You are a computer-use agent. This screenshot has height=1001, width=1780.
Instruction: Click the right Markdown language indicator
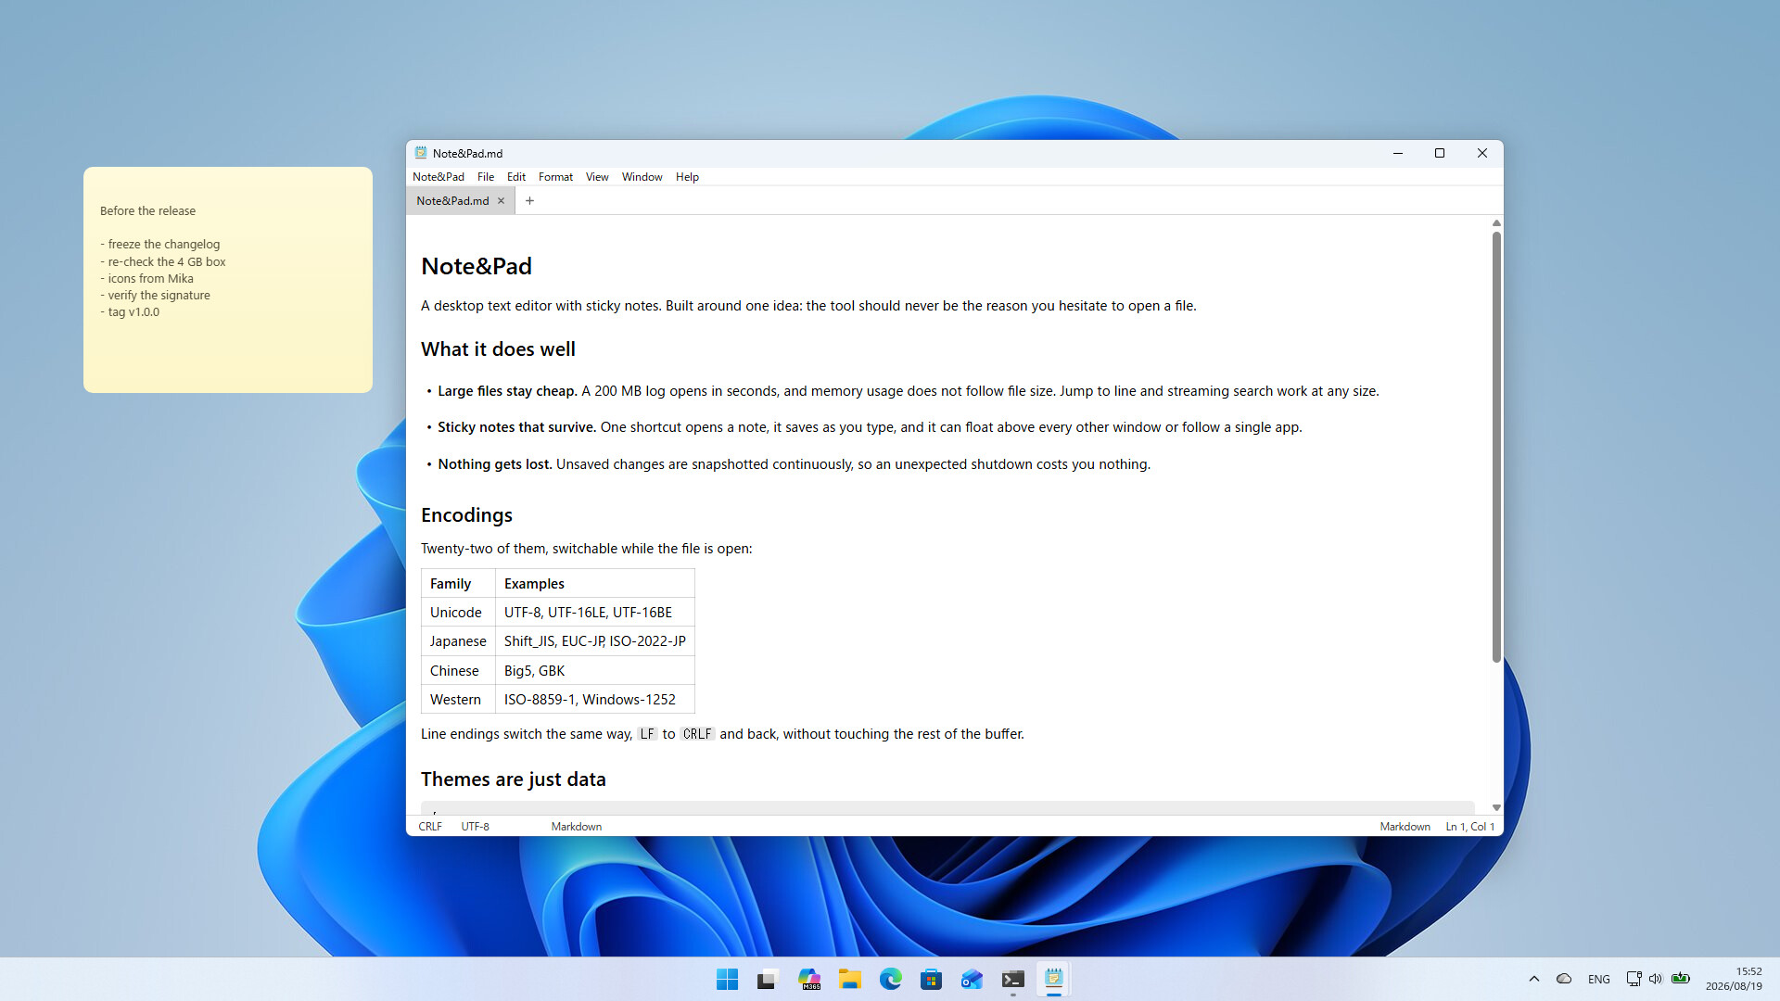pyautogui.click(x=1405, y=827)
